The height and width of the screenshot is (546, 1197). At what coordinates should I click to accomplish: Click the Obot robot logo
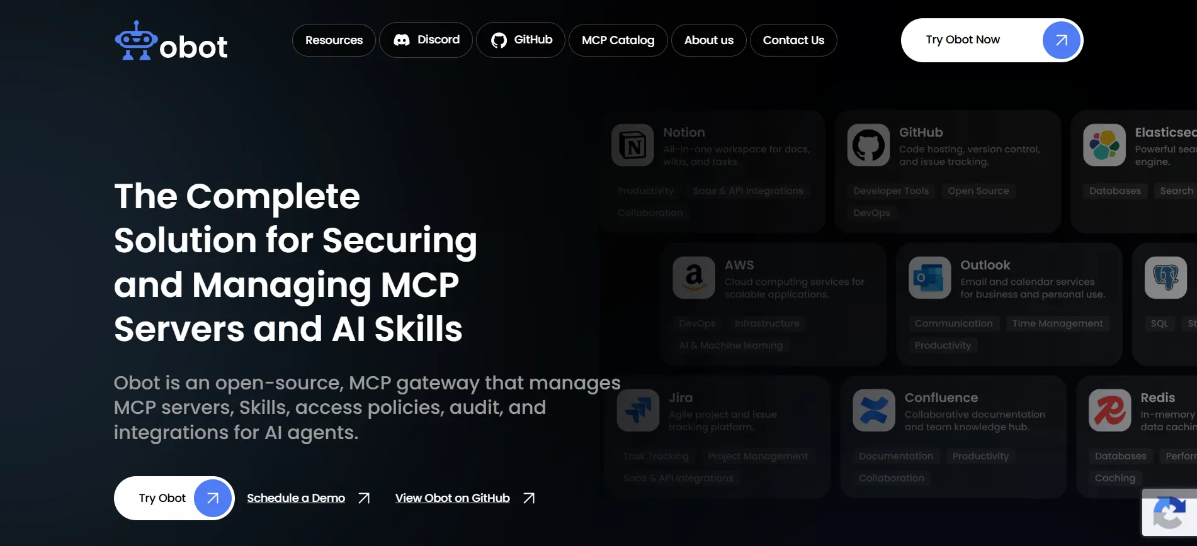(171, 41)
